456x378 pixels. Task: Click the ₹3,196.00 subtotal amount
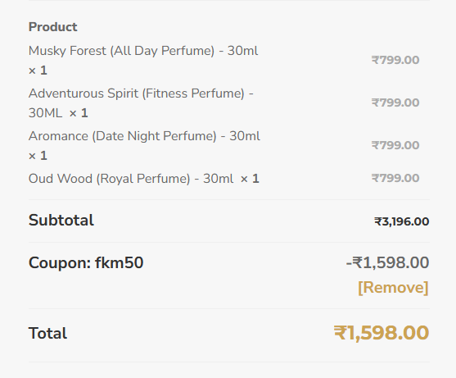(402, 221)
